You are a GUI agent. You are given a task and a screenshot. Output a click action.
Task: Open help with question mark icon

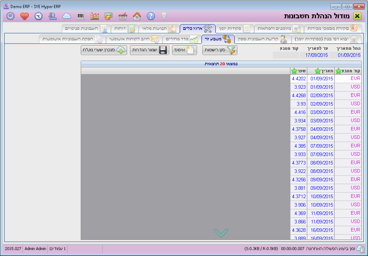coord(151,16)
